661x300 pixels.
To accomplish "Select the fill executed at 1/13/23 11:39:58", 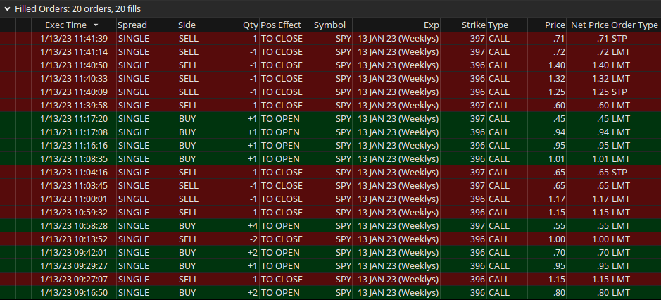I will [x=331, y=106].
